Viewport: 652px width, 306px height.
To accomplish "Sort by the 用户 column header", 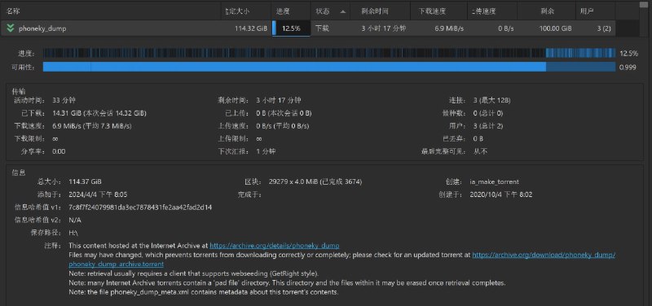I will coord(595,11).
